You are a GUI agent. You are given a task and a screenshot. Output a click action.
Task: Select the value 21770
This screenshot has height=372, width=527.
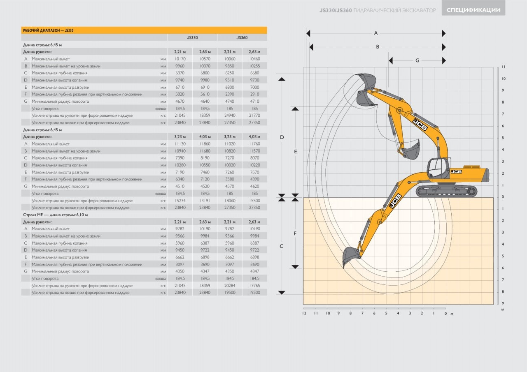(254, 116)
